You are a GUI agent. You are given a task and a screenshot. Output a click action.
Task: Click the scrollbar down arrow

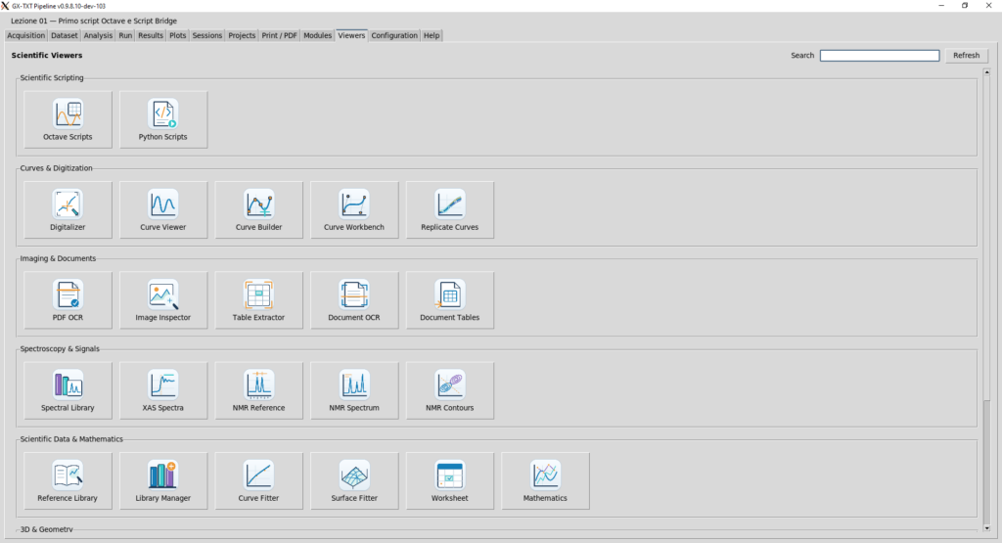coord(986,528)
